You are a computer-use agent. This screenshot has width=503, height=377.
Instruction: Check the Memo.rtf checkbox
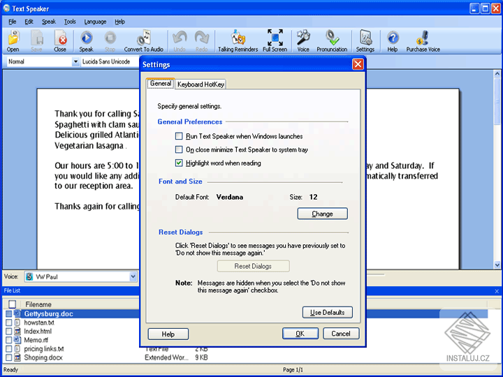click(8, 340)
